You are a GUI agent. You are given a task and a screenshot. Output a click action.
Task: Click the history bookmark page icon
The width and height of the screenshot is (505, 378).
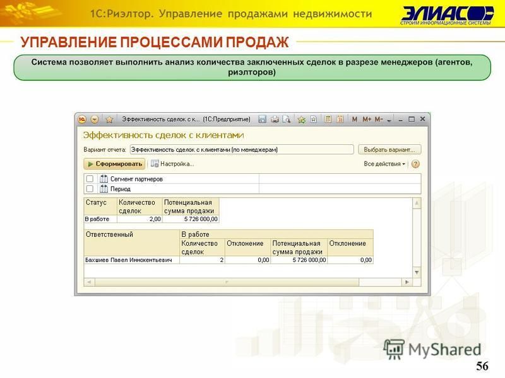tap(313, 119)
